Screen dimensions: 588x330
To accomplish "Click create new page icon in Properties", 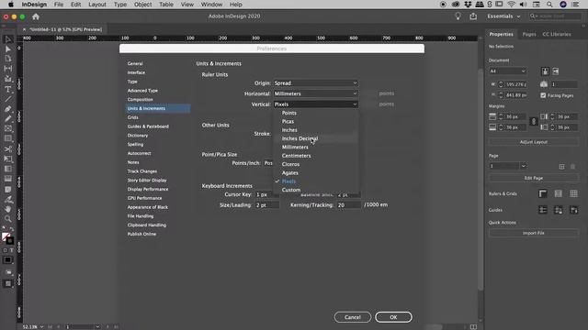I will [561, 166].
